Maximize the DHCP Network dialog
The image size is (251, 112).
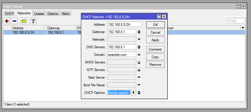(159, 17)
